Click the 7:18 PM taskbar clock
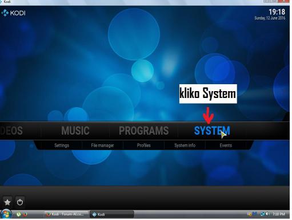 tap(278, 214)
